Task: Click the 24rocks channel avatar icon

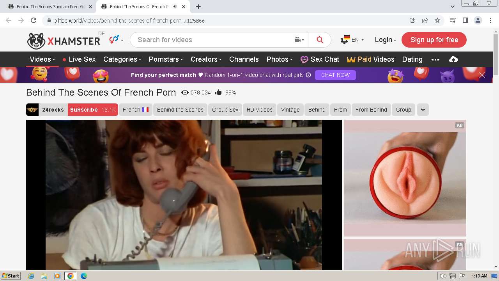Action: tap(32, 110)
